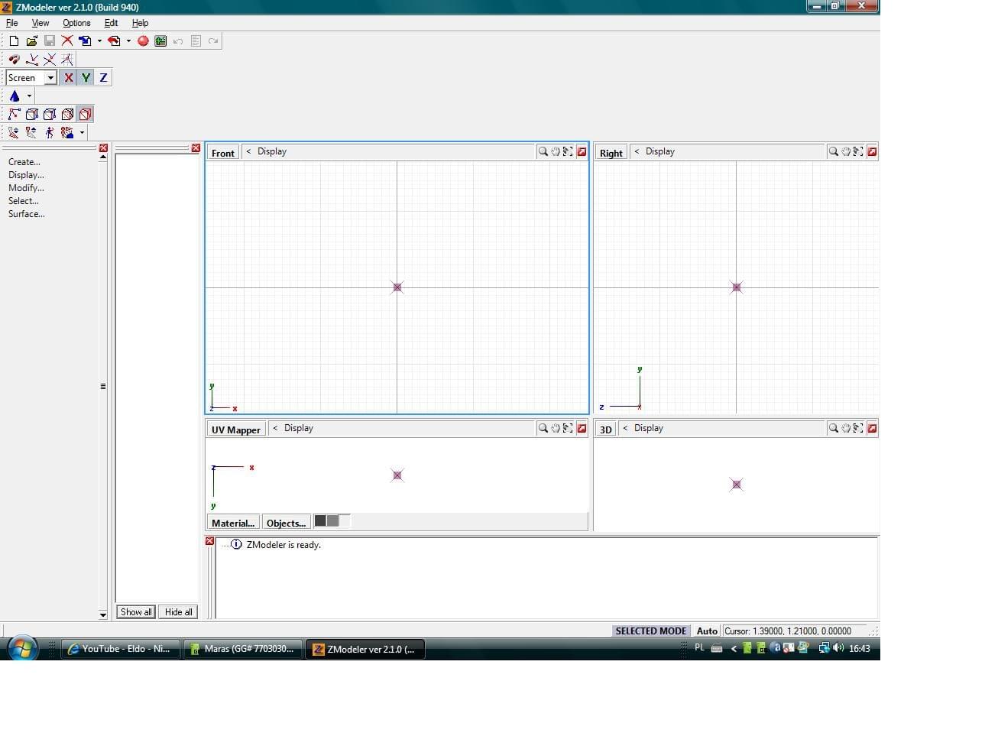
Task: Click the Material... button in UV Mapper
Action: [x=233, y=523]
